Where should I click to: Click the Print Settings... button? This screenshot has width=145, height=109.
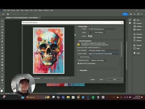point(99,32)
